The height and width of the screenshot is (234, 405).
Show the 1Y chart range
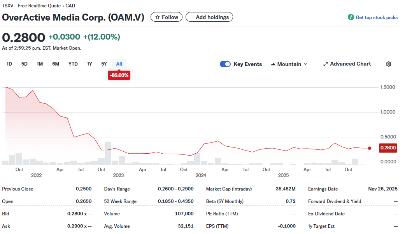coord(89,64)
